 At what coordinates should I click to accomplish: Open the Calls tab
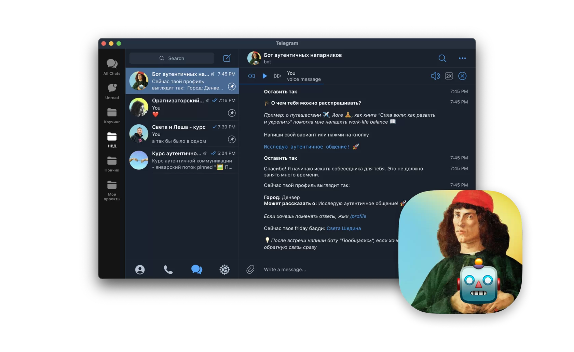tap(168, 270)
